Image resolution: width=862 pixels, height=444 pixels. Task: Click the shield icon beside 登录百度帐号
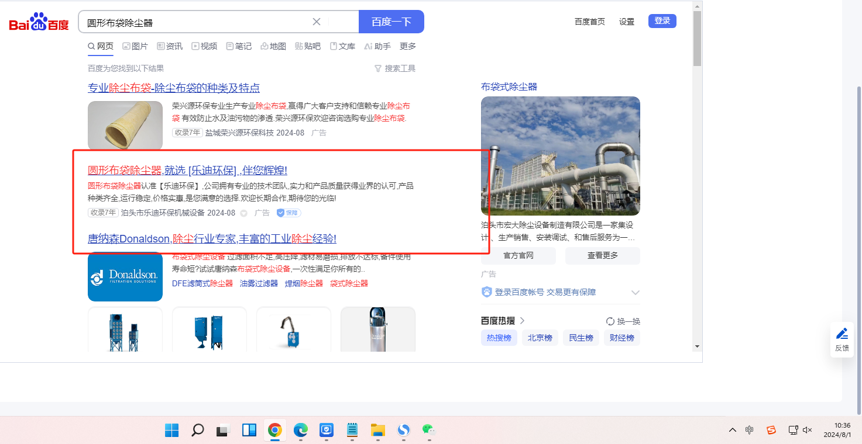pos(486,292)
